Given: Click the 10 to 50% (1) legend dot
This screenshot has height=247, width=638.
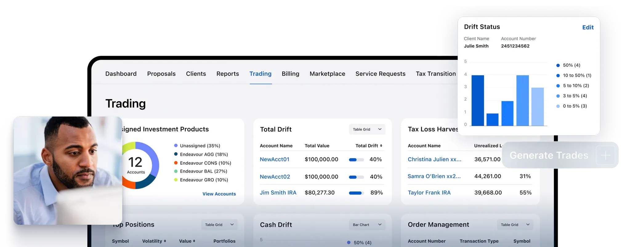Looking at the screenshot, I should (x=558, y=75).
